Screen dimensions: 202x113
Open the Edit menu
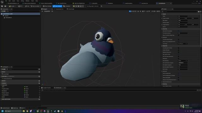pos(9,1)
